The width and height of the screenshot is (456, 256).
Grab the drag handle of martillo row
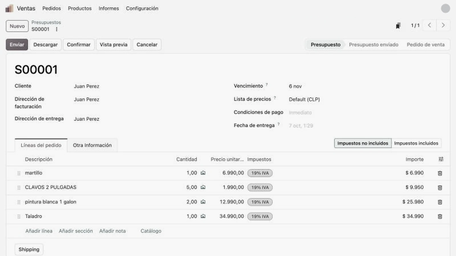pos(19,173)
